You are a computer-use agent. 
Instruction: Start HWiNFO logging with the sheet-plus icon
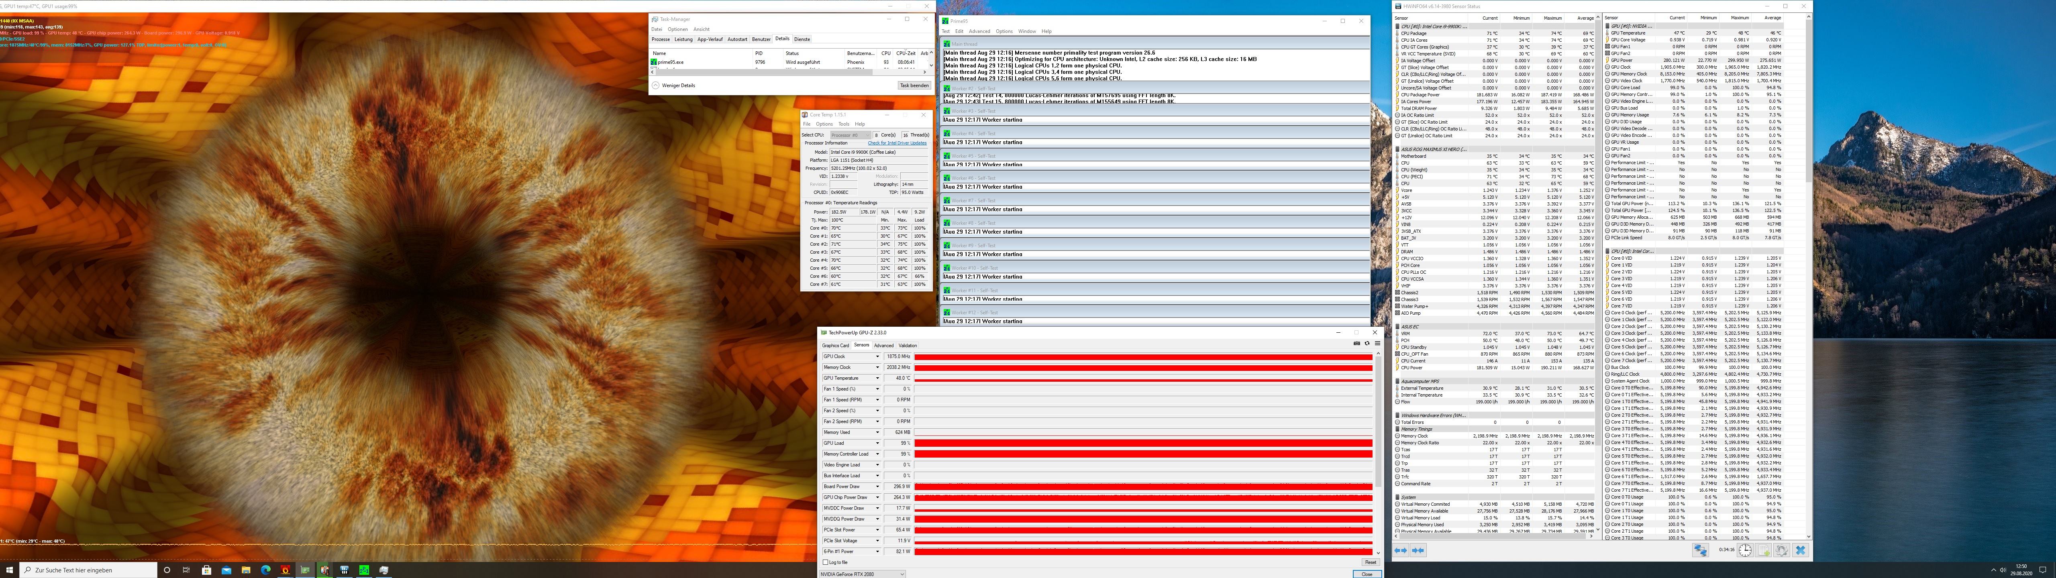pyautogui.click(x=1764, y=550)
